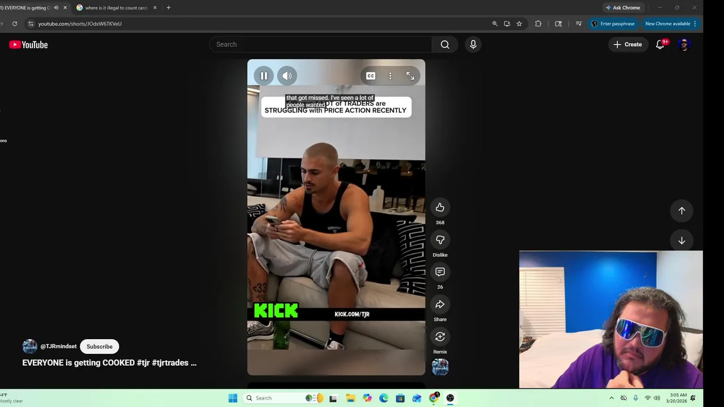Open a new Chrome tab
The width and height of the screenshot is (724, 407).
click(168, 8)
